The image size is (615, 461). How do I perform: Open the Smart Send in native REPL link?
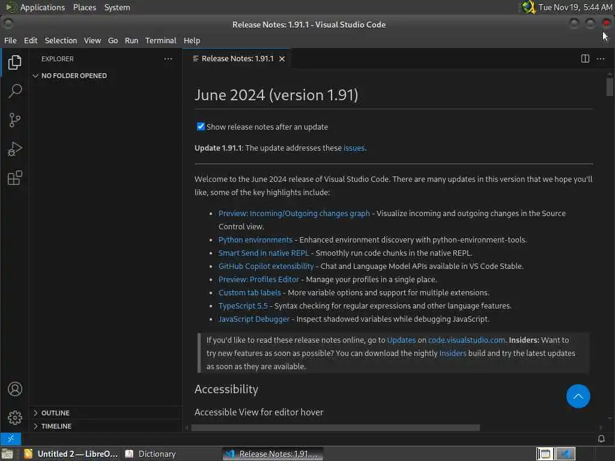pos(264,253)
